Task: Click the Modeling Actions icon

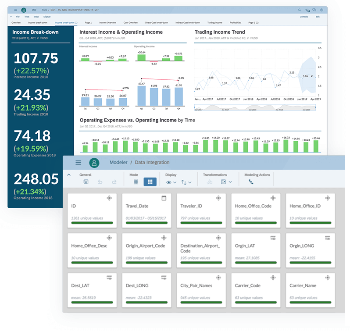Action: pyautogui.click(x=251, y=182)
